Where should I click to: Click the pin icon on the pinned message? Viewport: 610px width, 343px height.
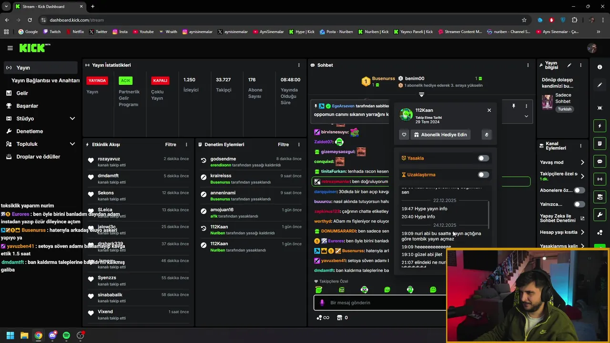click(x=514, y=106)
